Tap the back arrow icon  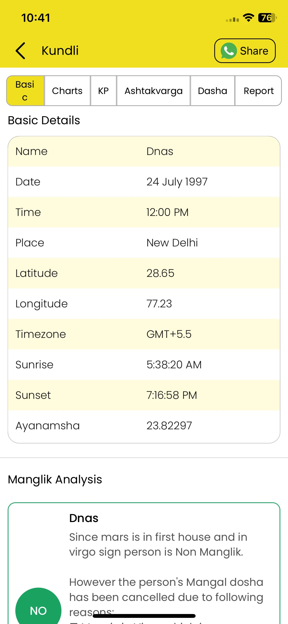(20, 51)
